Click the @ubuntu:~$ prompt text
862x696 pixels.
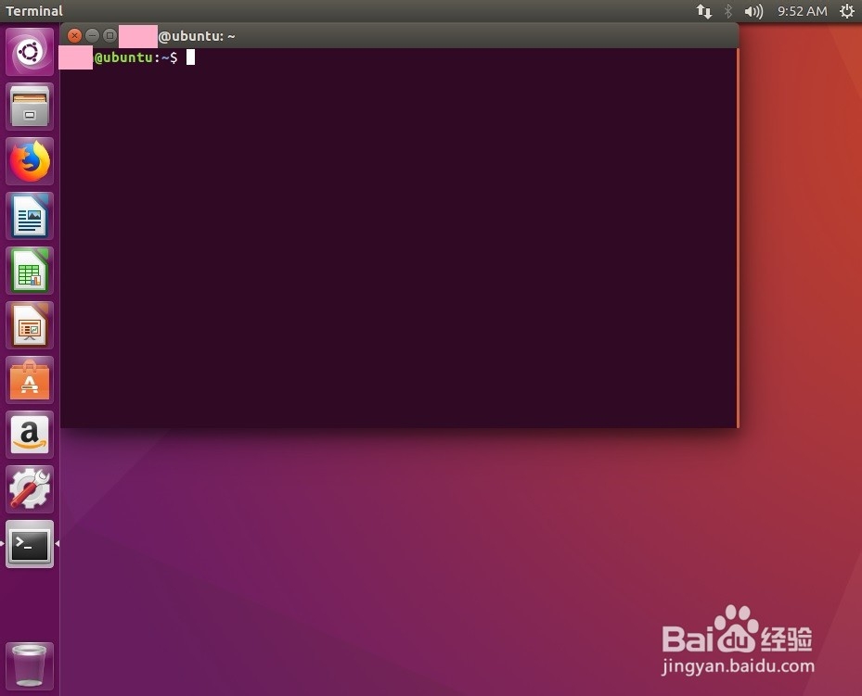pos(135,57)
